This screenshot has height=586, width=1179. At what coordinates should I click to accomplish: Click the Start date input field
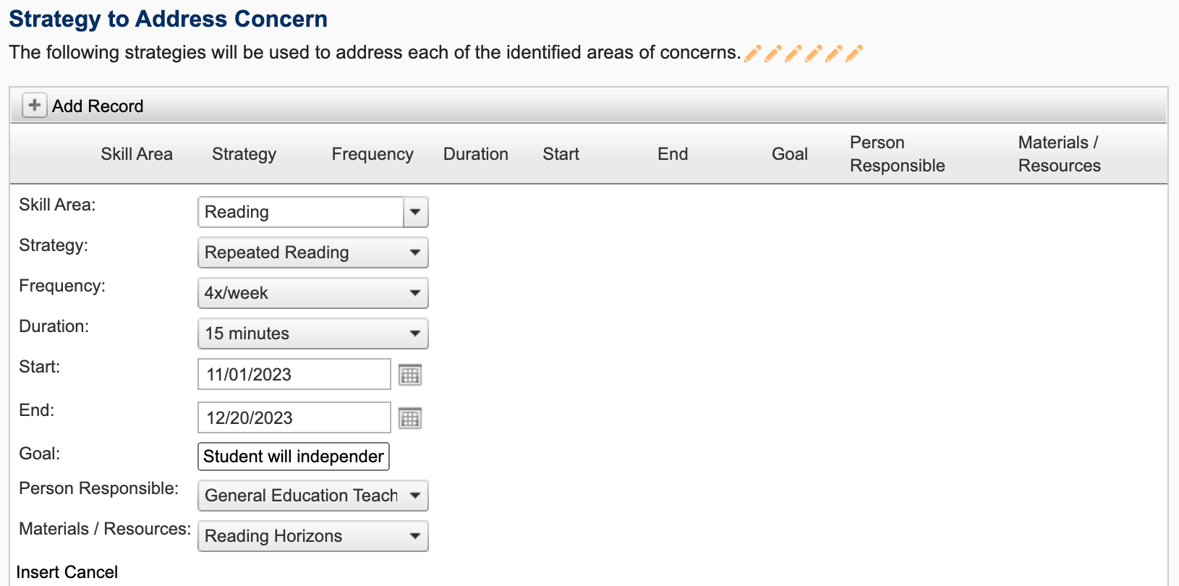point(294,375)
